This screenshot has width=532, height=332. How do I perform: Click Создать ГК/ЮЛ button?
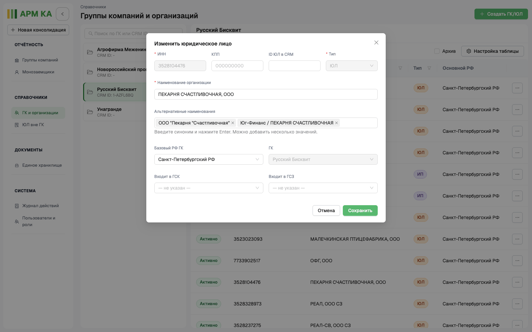(501, 14)
